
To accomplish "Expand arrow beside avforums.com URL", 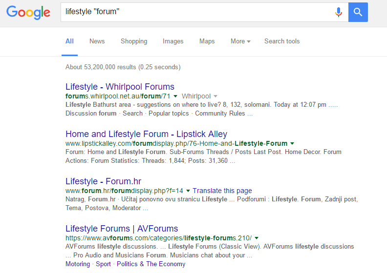I will click(x=257, y=238).
